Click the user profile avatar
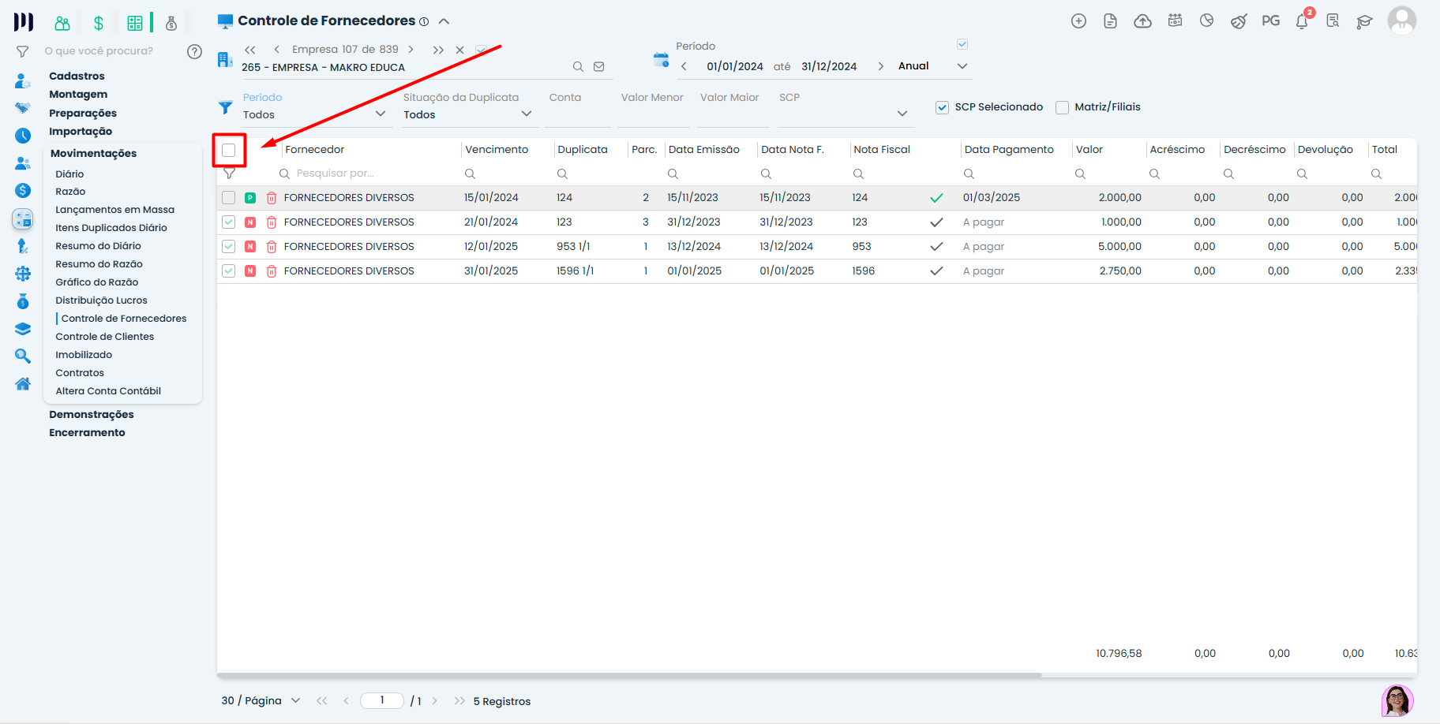1440x724 pixels. click(x=1401, y=21)
